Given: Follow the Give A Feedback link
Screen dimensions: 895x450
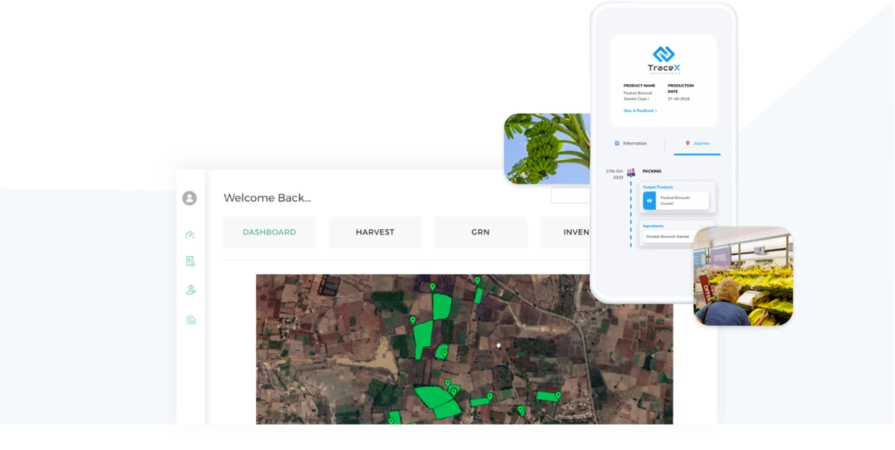Looking at the screenshot, I should (x=640, y=111).
